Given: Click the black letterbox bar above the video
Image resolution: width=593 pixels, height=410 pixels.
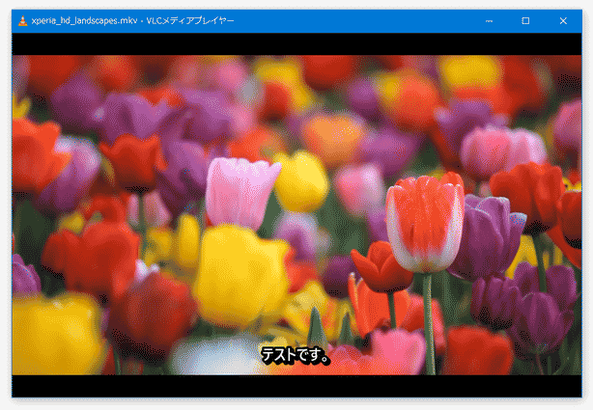Looking at the screenshot, I should [x=296, y=43].
